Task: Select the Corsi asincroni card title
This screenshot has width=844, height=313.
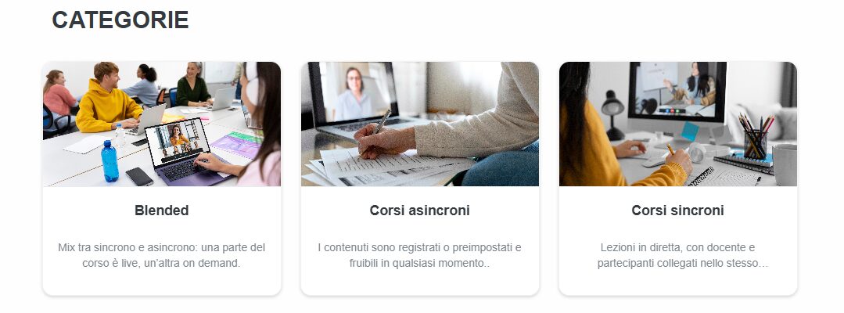Action: (x=420, y=210)
